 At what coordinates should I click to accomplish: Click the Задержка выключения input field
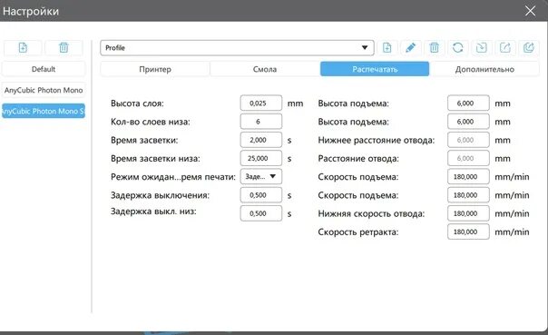pos(261,195)
